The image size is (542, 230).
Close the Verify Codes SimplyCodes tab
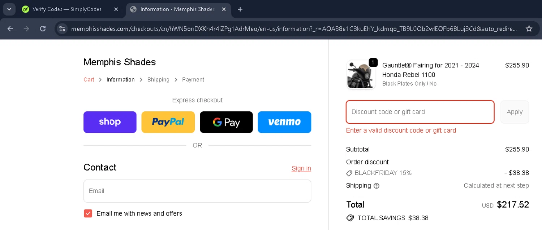coord(116,9)
